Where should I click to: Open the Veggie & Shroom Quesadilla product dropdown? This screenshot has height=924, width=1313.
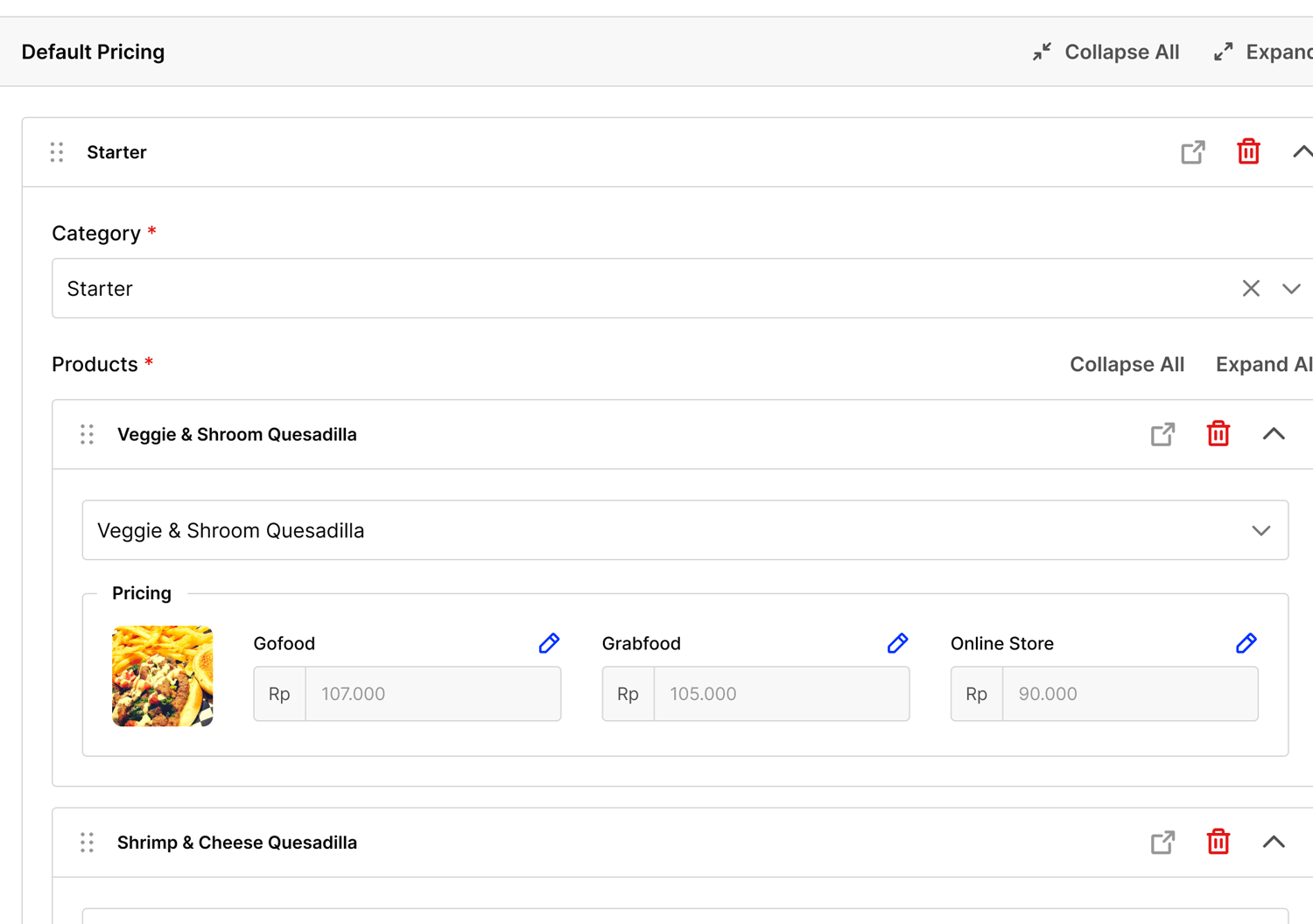point(1260,530)
